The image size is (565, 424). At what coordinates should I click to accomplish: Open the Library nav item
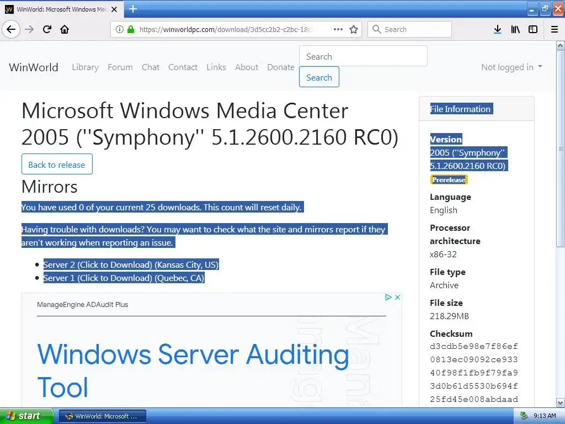tap(85, 67)
